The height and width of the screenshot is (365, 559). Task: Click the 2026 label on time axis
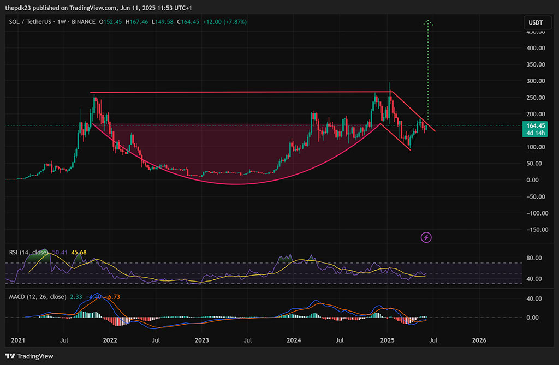pyautogui.click(x=479, y=340)
